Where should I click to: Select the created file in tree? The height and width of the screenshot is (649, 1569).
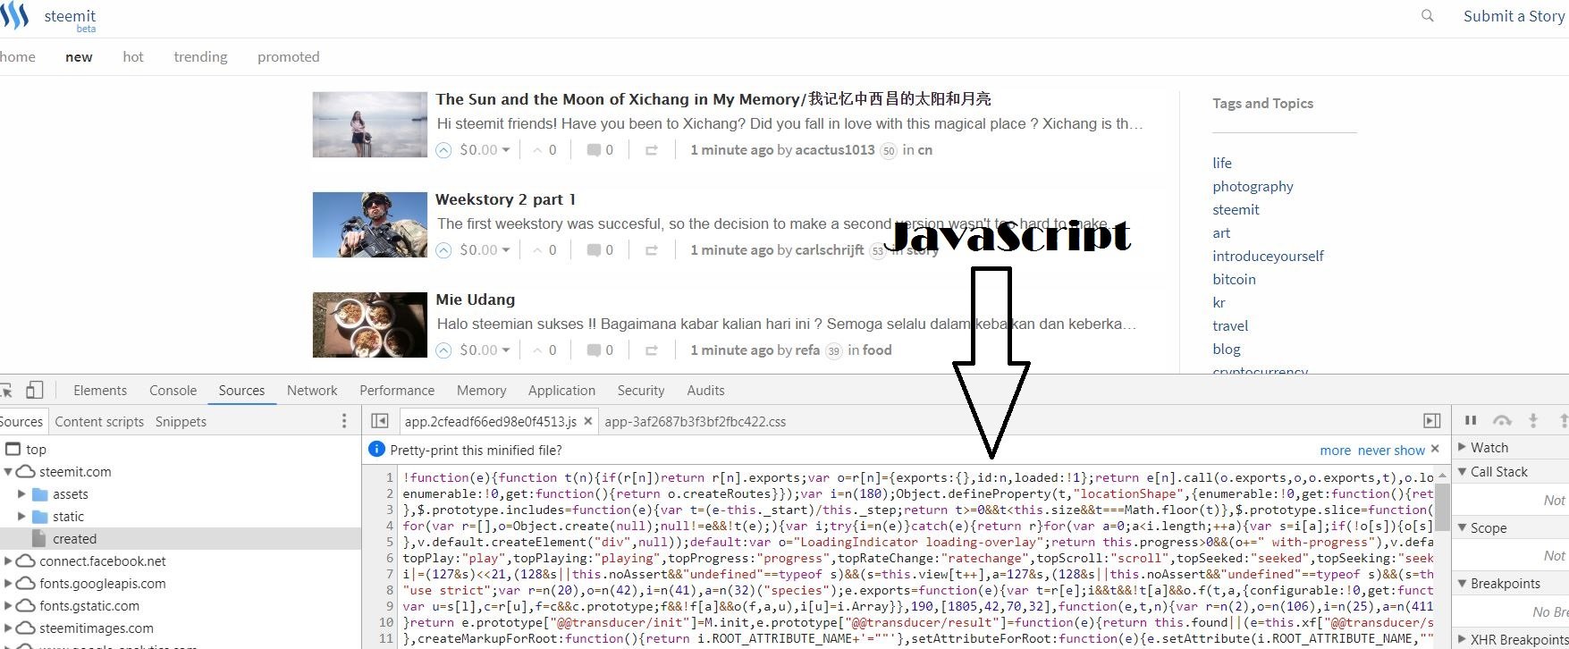pyautogui.click(x=181, y=538)
